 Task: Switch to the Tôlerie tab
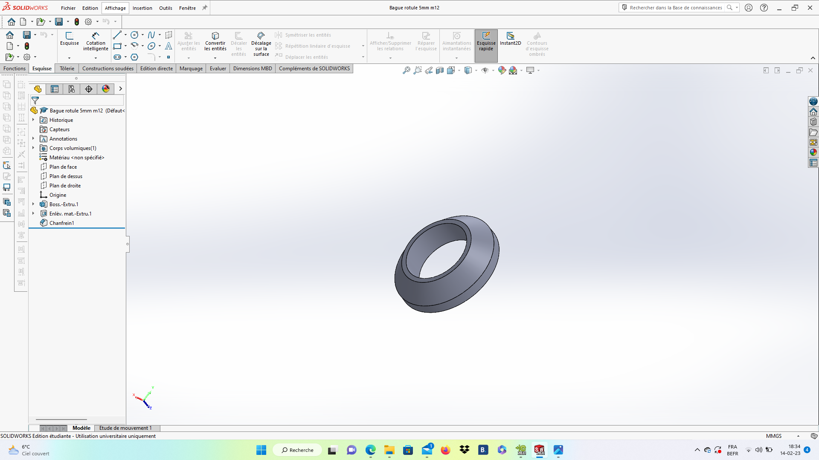(x=67, y=69)
